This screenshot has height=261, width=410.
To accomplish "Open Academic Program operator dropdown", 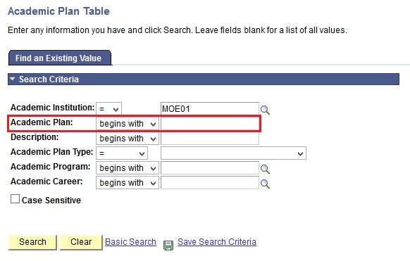I will pos(128,168).
